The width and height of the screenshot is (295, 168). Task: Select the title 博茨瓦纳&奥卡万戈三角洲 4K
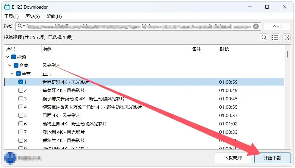pos(92,107)
